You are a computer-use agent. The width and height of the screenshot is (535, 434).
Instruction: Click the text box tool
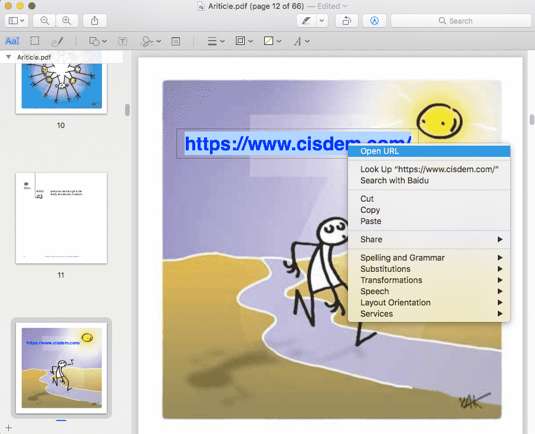123,41
